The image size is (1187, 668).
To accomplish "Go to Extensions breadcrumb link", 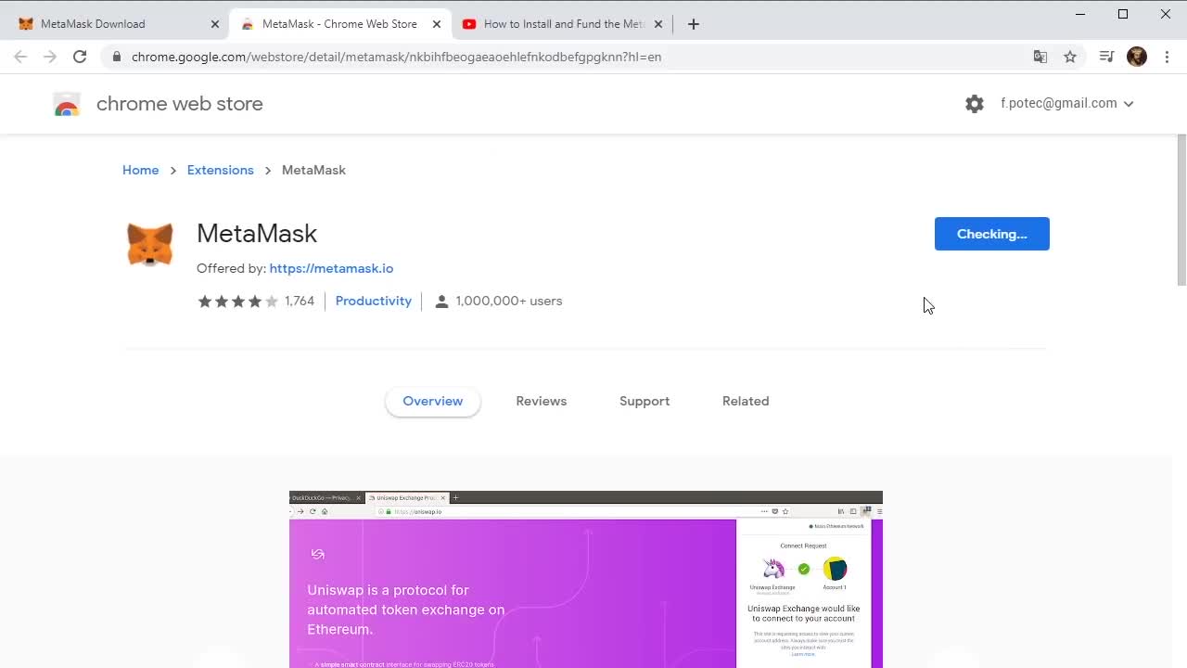I will click(x=221, y=171).
